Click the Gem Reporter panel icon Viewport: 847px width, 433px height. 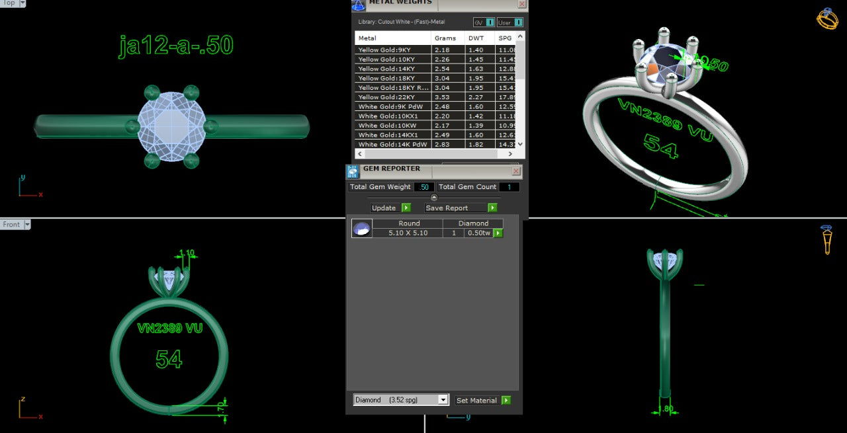(x=353, y=172)
